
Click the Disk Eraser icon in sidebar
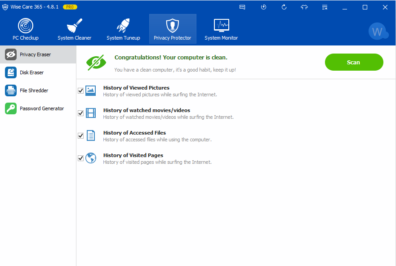(11, 72)
